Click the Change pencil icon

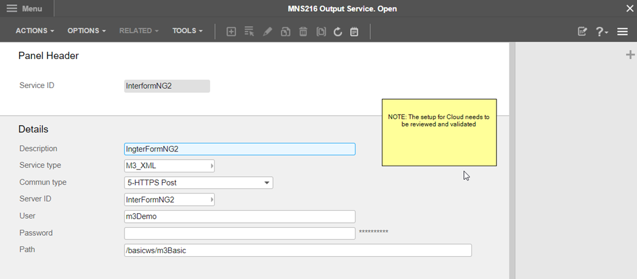pyautogui.click(x=267, y=31)
